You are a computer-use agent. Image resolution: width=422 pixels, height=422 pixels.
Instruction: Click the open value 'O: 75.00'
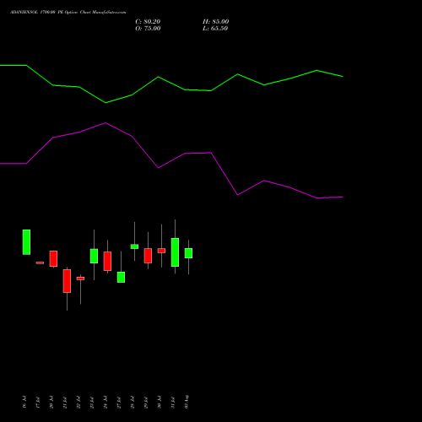[x=148, y=29]
